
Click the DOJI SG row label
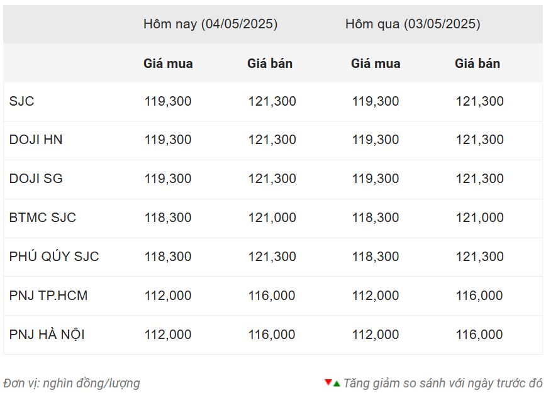[x=36, y=179]
